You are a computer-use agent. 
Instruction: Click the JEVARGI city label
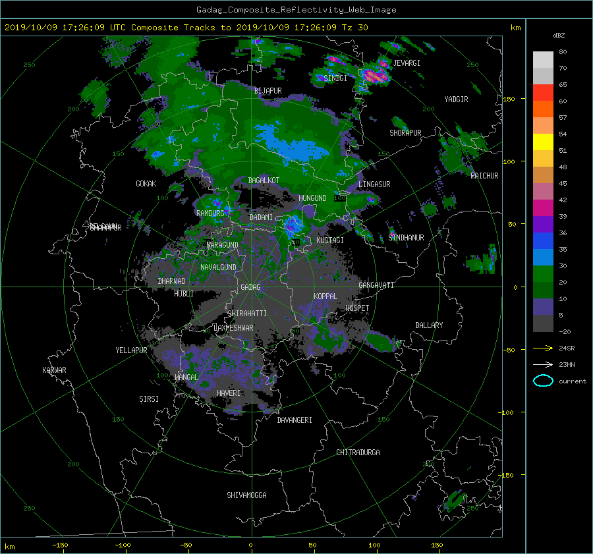point(407,63)
